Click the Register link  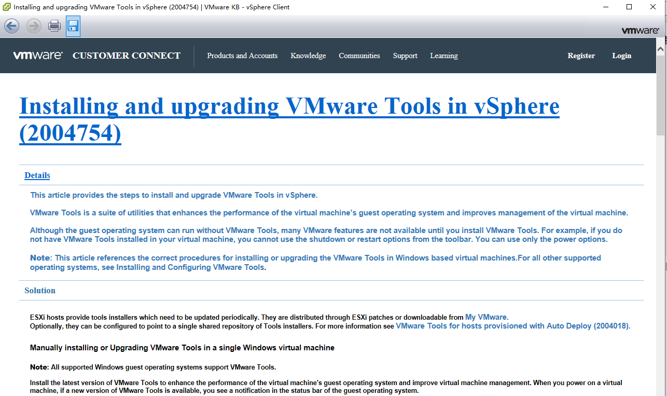(581, 56)
